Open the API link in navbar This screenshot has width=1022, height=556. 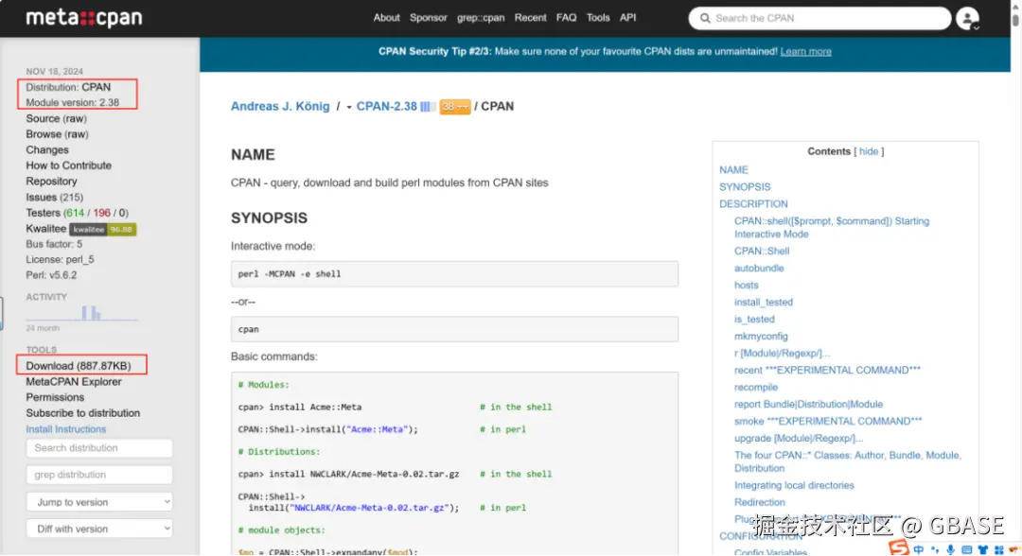627,18
